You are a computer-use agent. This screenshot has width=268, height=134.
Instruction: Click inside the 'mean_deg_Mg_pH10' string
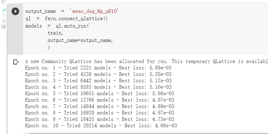coord(95,11)
